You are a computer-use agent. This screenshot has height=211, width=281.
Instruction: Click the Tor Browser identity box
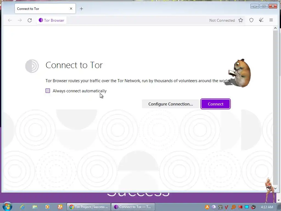point(51,20)
